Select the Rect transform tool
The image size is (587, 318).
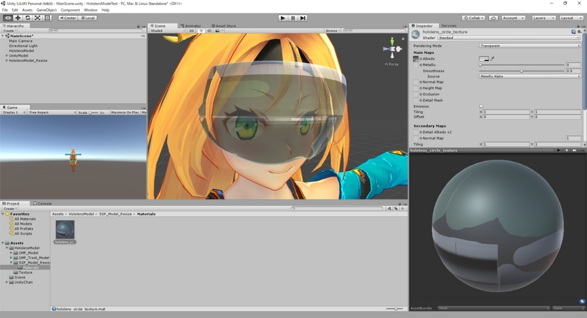coord(47,18)
